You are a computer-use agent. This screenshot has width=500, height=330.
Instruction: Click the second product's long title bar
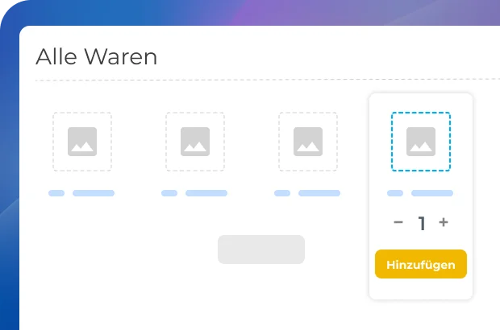206,193
